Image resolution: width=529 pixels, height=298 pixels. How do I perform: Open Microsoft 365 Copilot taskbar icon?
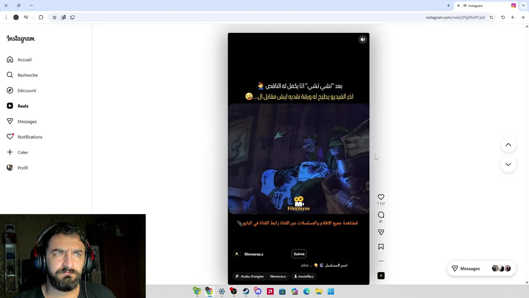tap(295, 291)
